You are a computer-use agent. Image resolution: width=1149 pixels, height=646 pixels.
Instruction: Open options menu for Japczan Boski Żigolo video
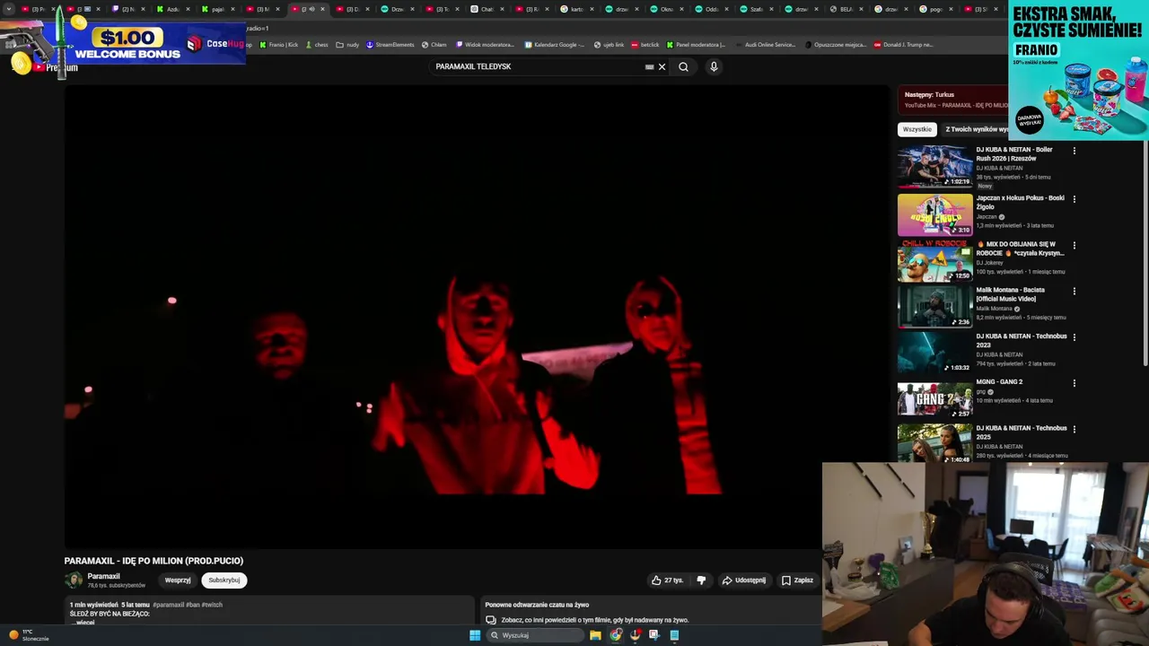(1074, 199)
